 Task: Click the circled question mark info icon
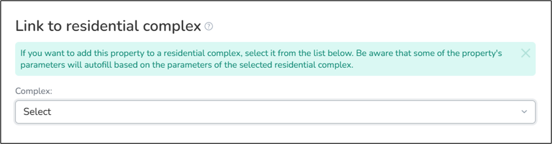pos(209,27)
